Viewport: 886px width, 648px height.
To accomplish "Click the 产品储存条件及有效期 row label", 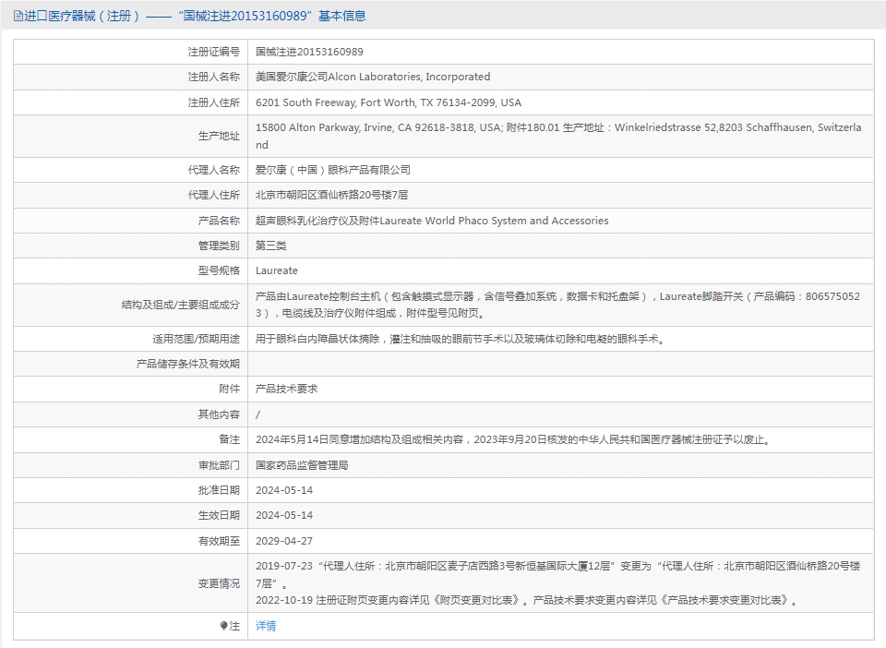I will pyautogui.click(x=187, y=364).
